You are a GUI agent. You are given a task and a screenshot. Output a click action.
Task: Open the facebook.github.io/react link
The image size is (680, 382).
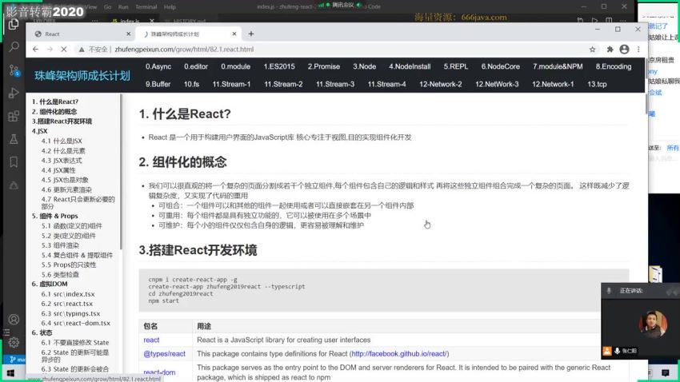coord(399,354)
